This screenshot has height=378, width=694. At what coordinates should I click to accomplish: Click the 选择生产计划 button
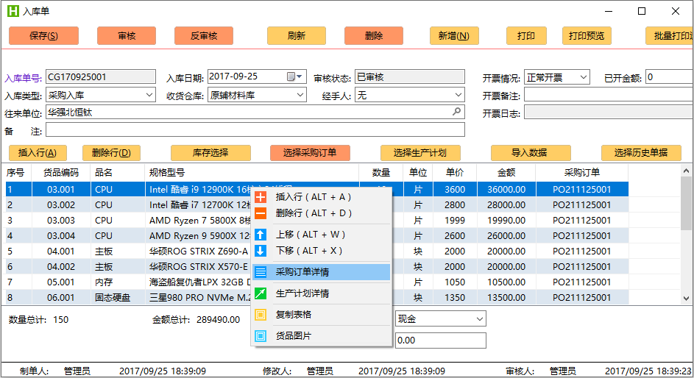tap(420, 153)
